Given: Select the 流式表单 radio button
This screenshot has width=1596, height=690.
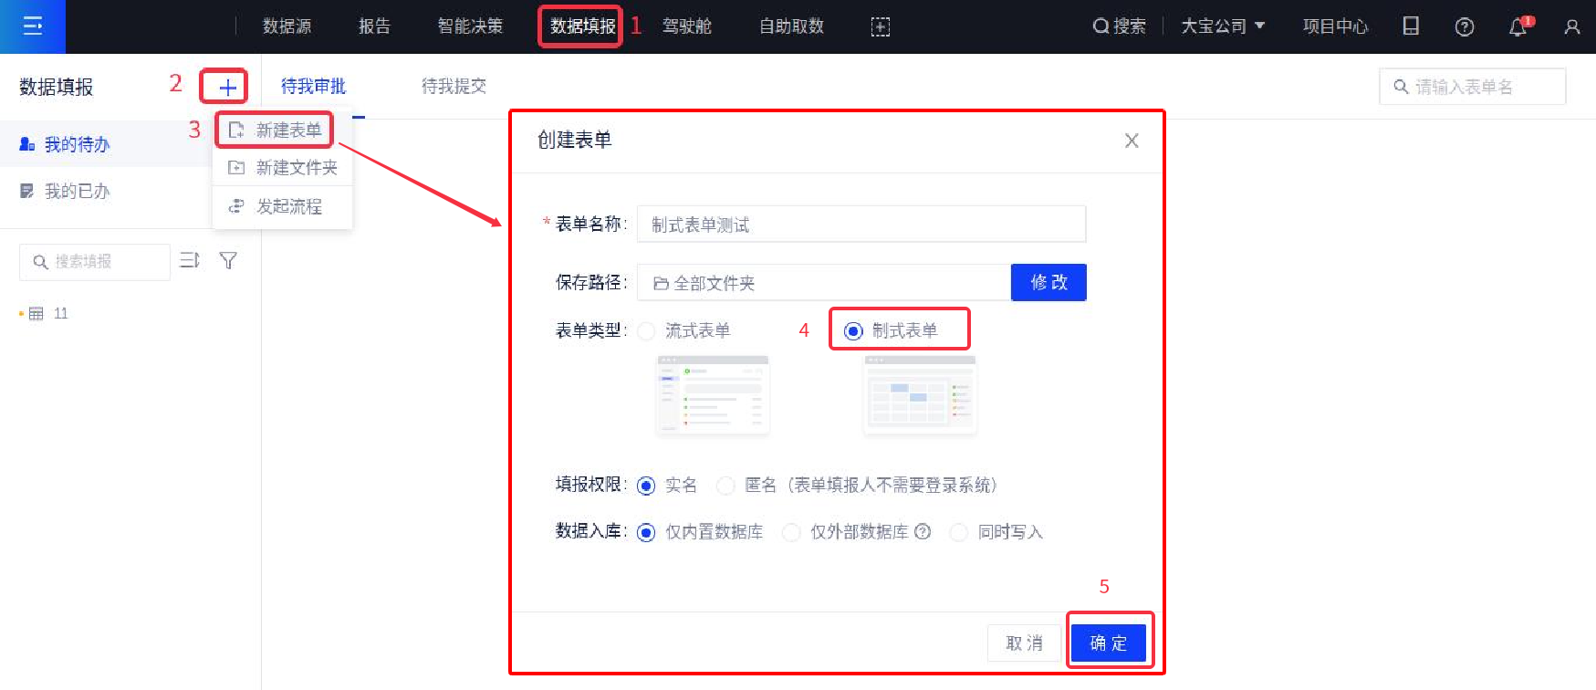Looking at the screenshot, I should point(647,331).
